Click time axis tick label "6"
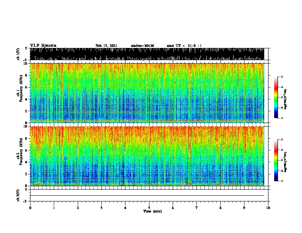Screen dimensions: 302x233 coord(173,208)
